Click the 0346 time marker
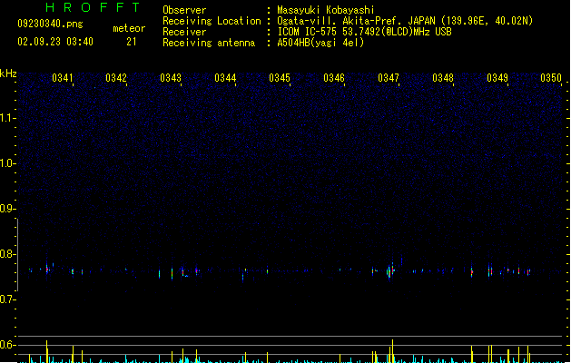Screen dimensions: 571x363 pyautogui.click(x=334, y=78)
